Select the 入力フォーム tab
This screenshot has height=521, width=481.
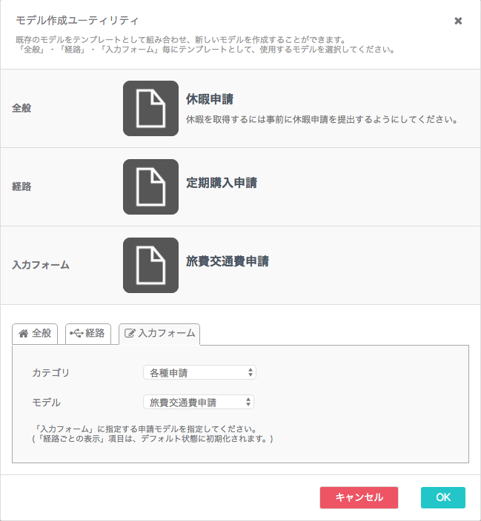159,334
